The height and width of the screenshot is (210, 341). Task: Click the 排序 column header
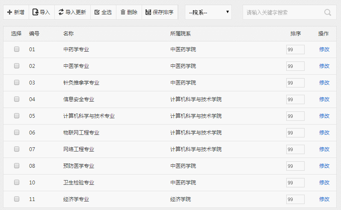point(295,34)
